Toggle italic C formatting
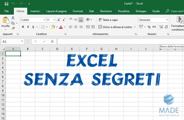Image resolution: width=184 pixels, height=120 pixels. pyautogui.click(x=28, y=27)
